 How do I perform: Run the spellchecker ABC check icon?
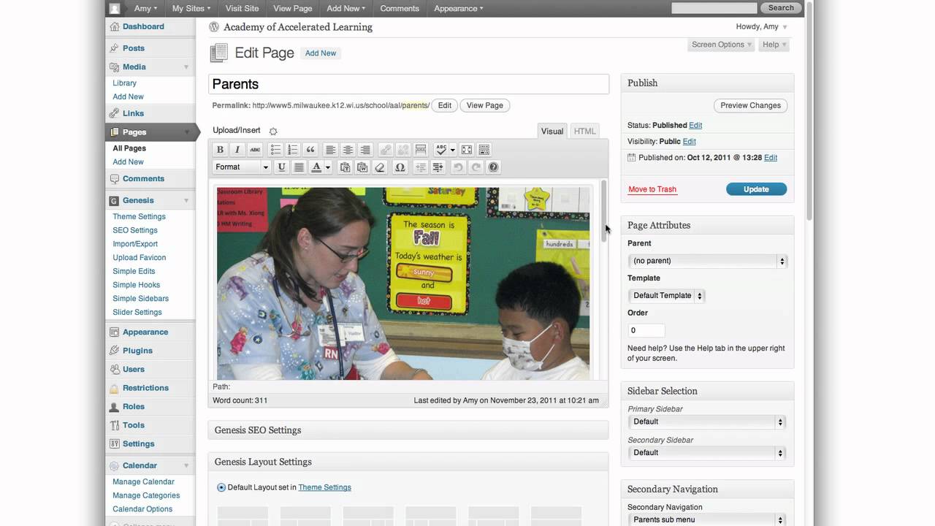[440, 150]
